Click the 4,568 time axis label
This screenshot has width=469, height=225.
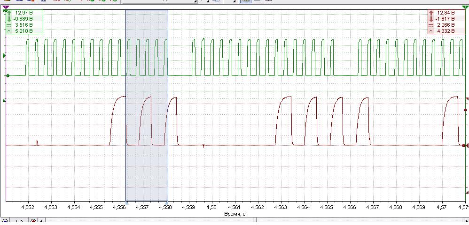pyautogui.click(x=396, y=207)
